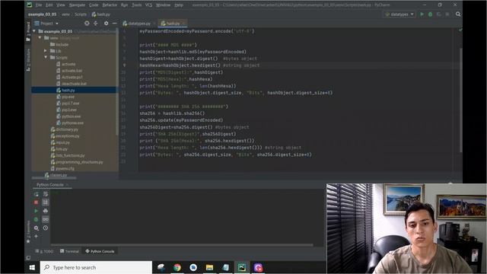
Task: Open the VCS menu
Action: pos(148,5)
